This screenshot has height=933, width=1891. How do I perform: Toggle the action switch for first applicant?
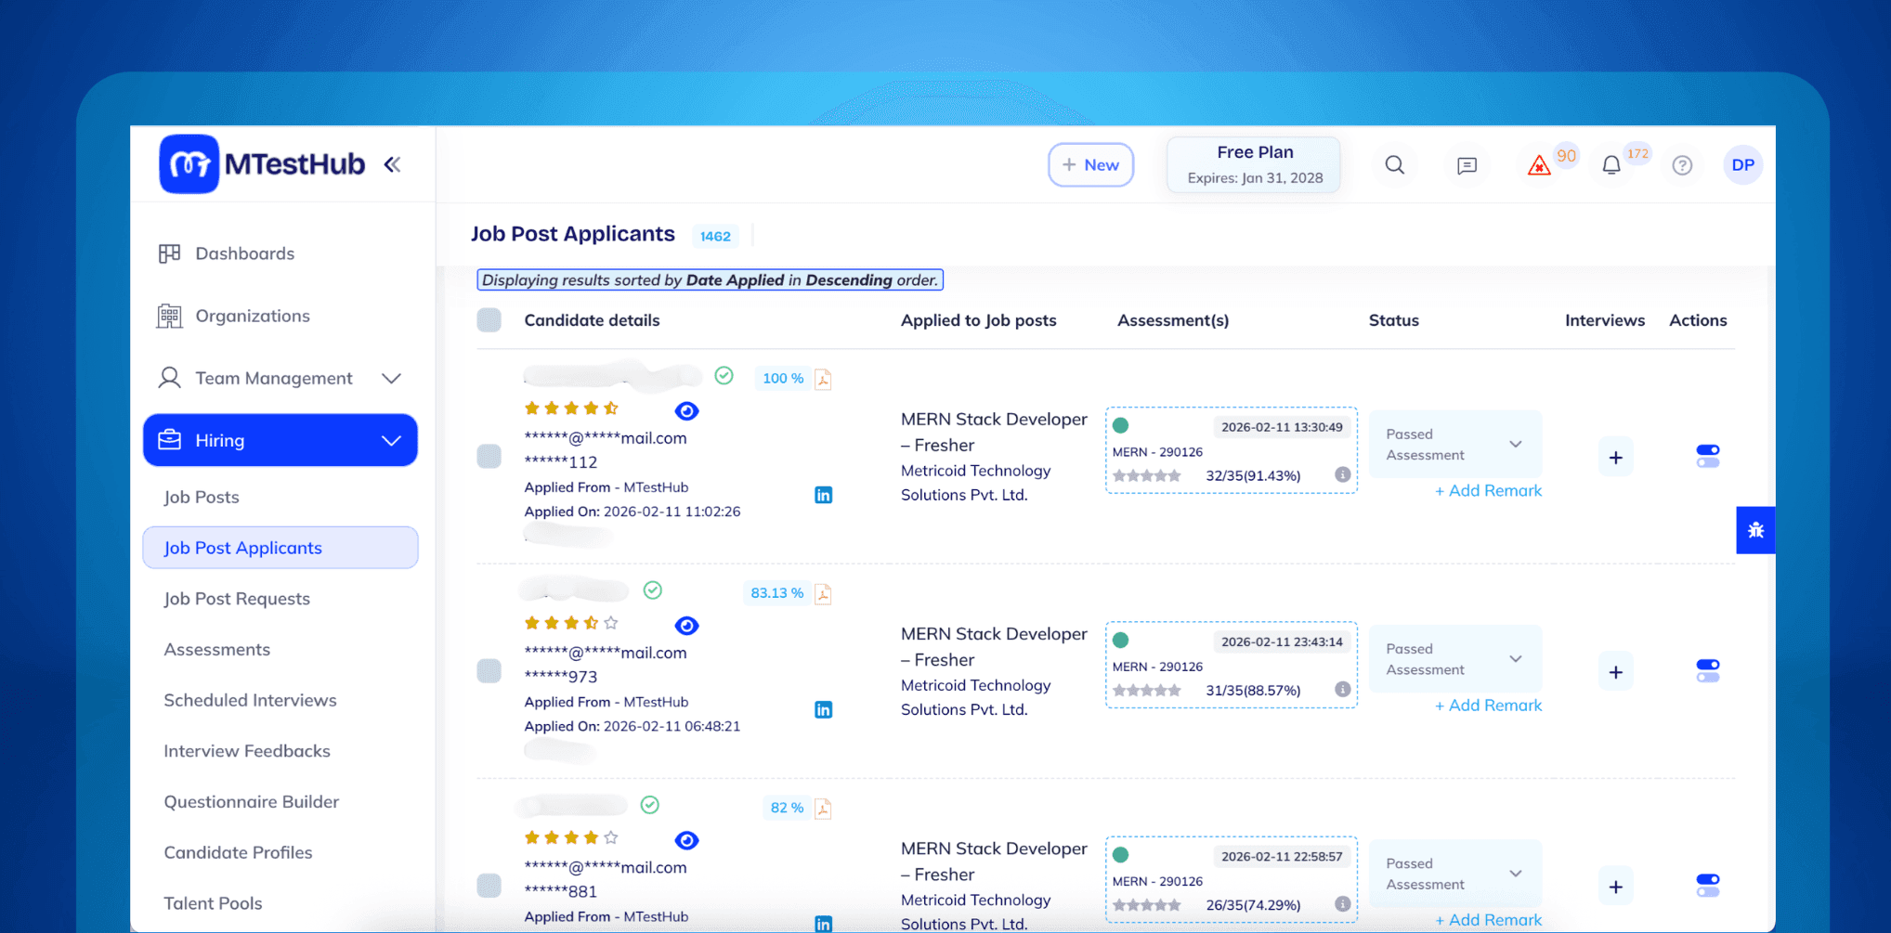1707,456
